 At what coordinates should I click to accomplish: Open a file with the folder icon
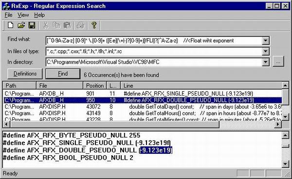[x=21, y=25]
